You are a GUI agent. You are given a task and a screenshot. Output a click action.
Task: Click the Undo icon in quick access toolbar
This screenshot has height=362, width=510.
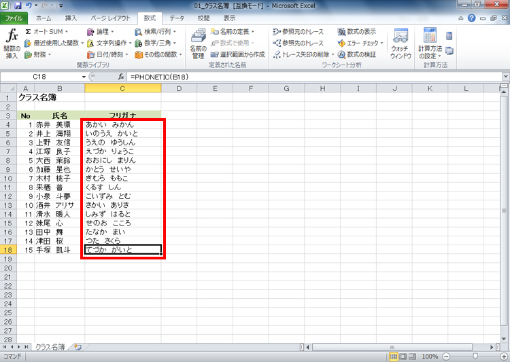[x=29, y=5]
